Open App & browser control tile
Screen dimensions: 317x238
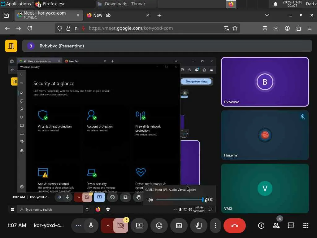56,180
